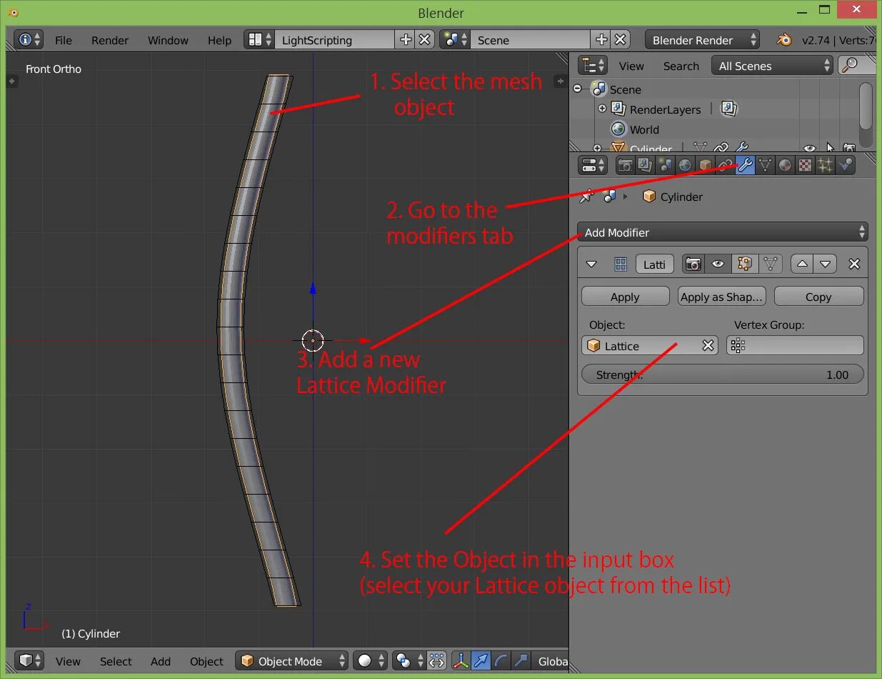Enable the scale manipulator
882x679 pixels.
(521, 661)
